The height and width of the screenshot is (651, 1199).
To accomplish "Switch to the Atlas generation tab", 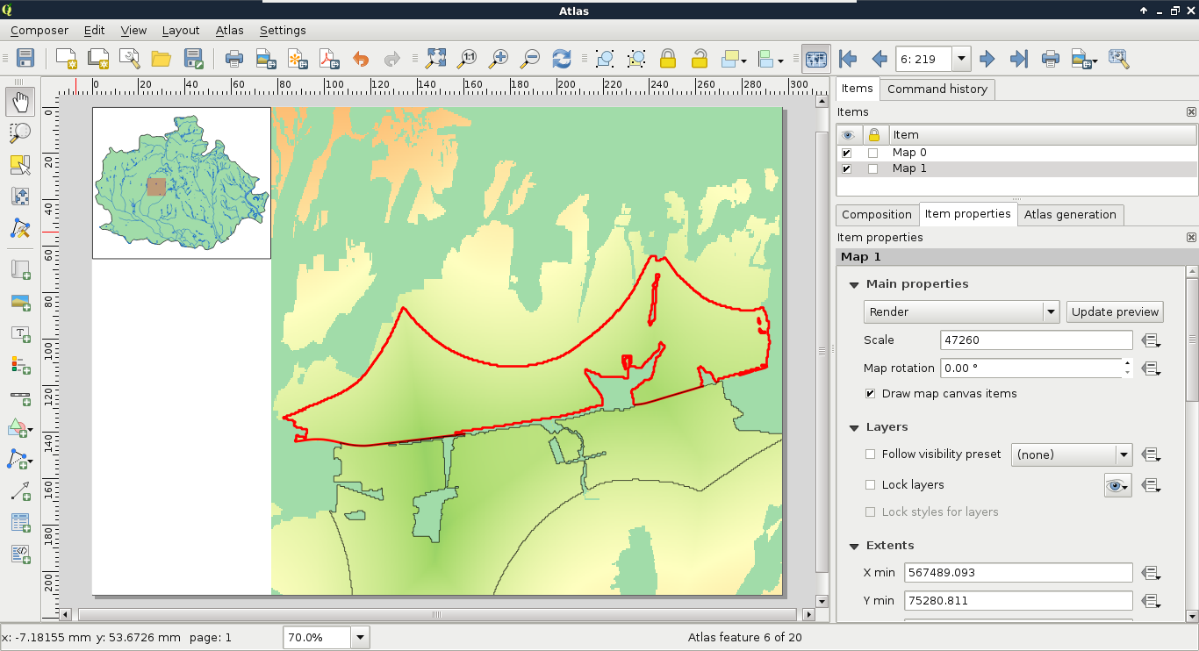I will point(1070,214).
